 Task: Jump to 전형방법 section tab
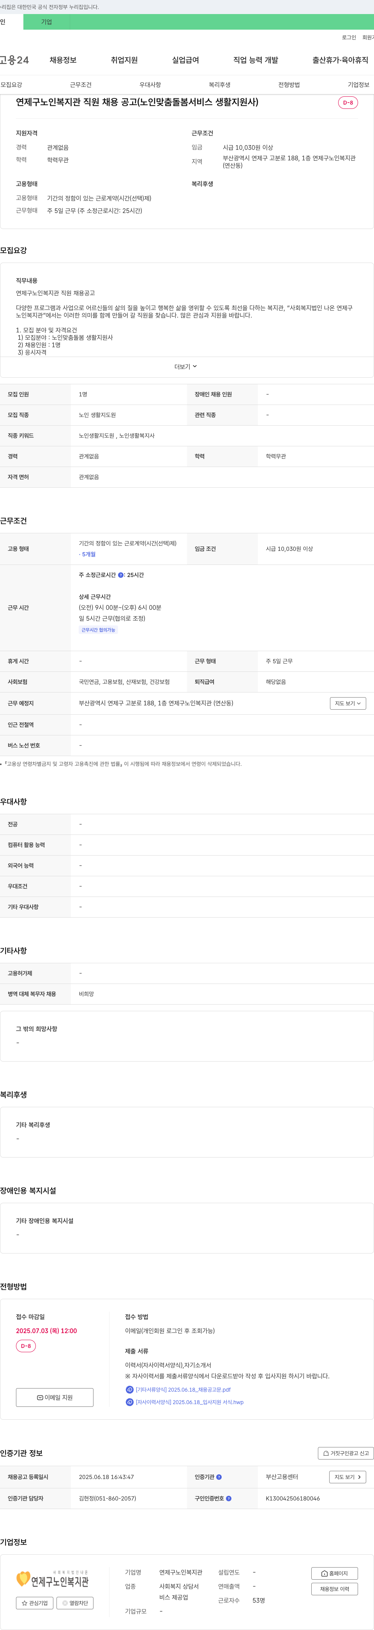click(x=289, y=85)
